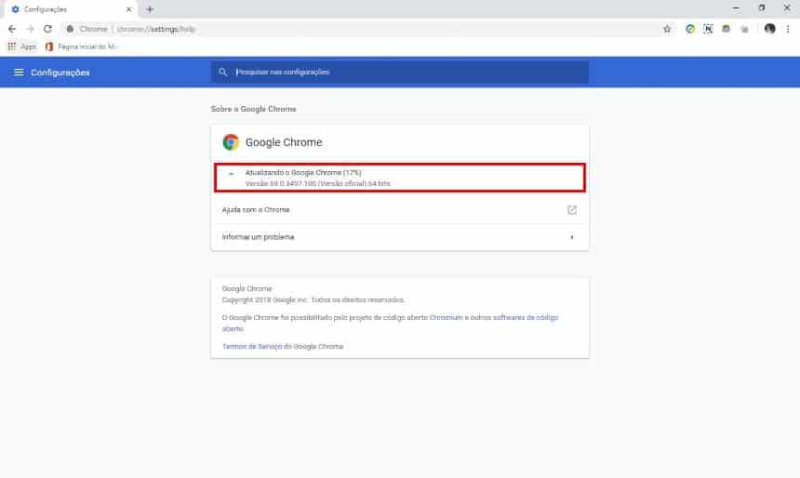Click the user profile avatar icon
The image size is (800, 478).
pyautogui.click(x=769, y=29)
